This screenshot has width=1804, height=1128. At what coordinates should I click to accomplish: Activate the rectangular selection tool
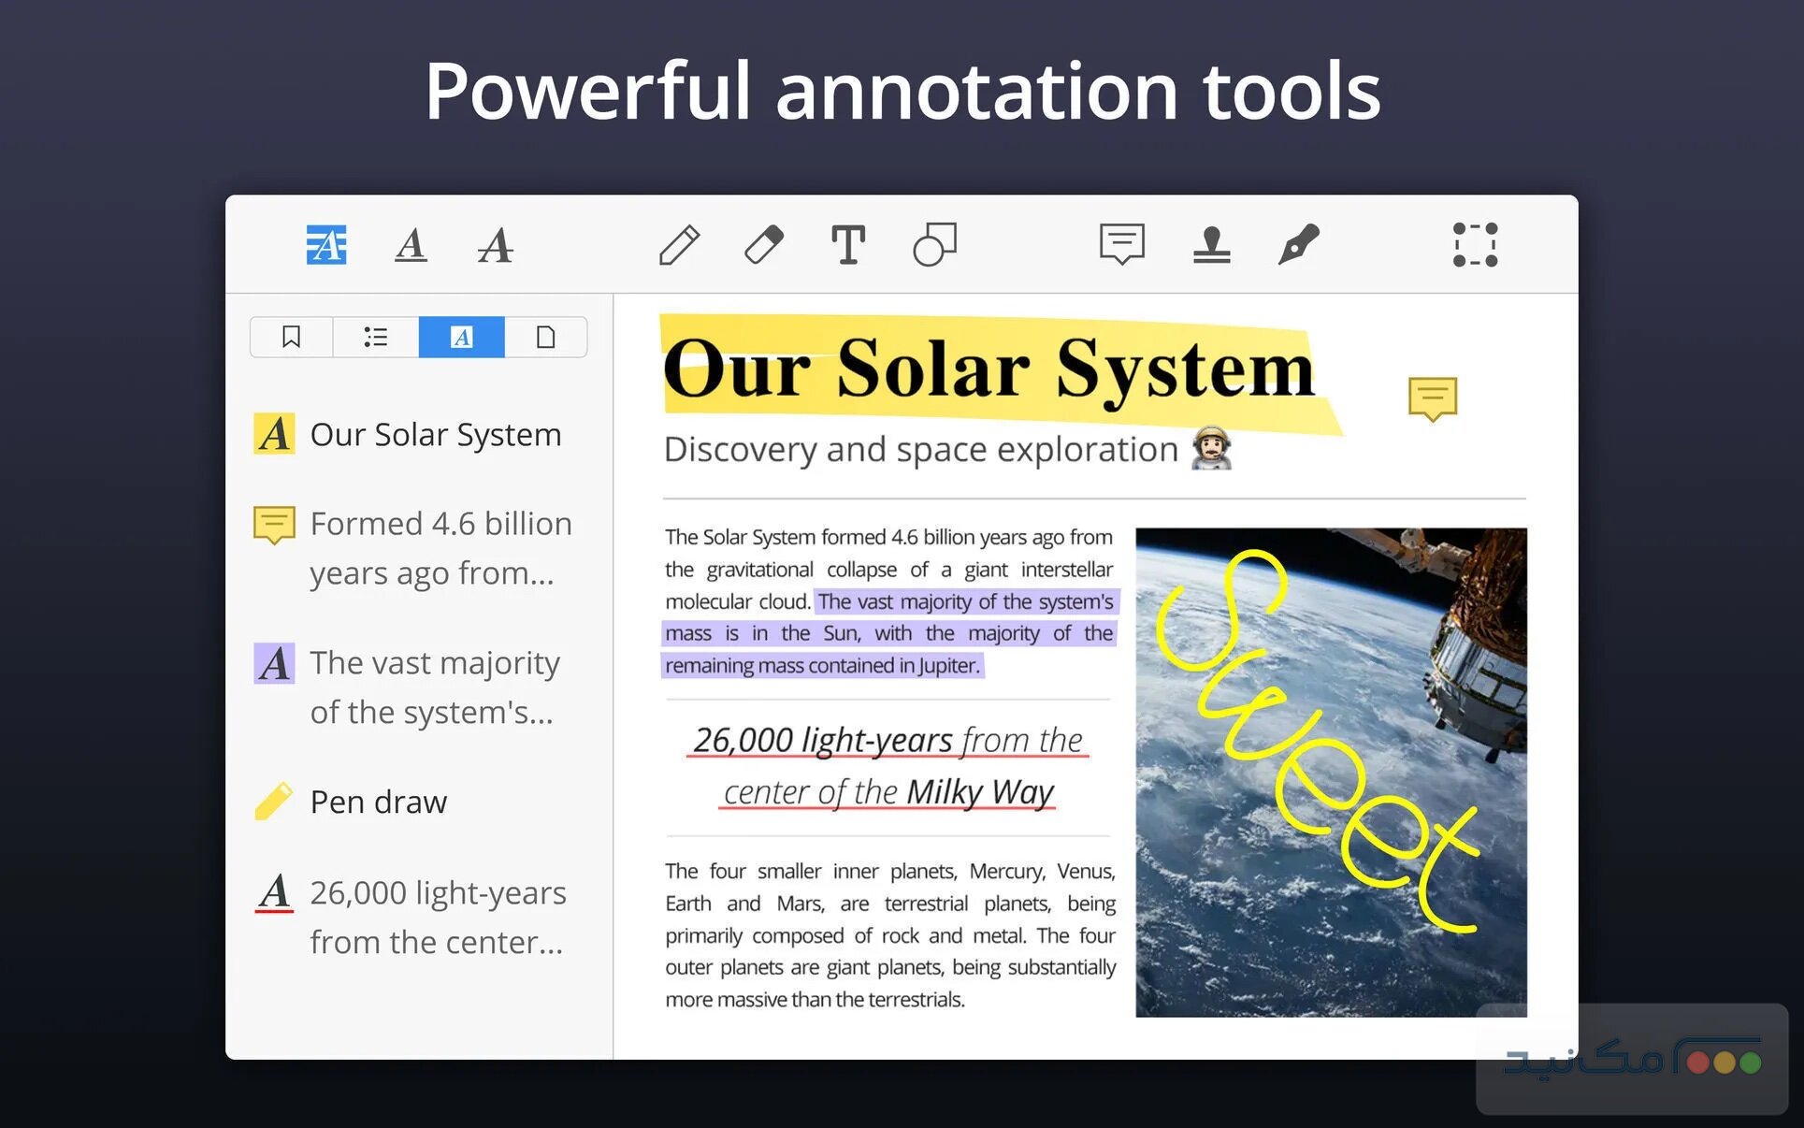pyautogui.click(x=1475, y=245)
